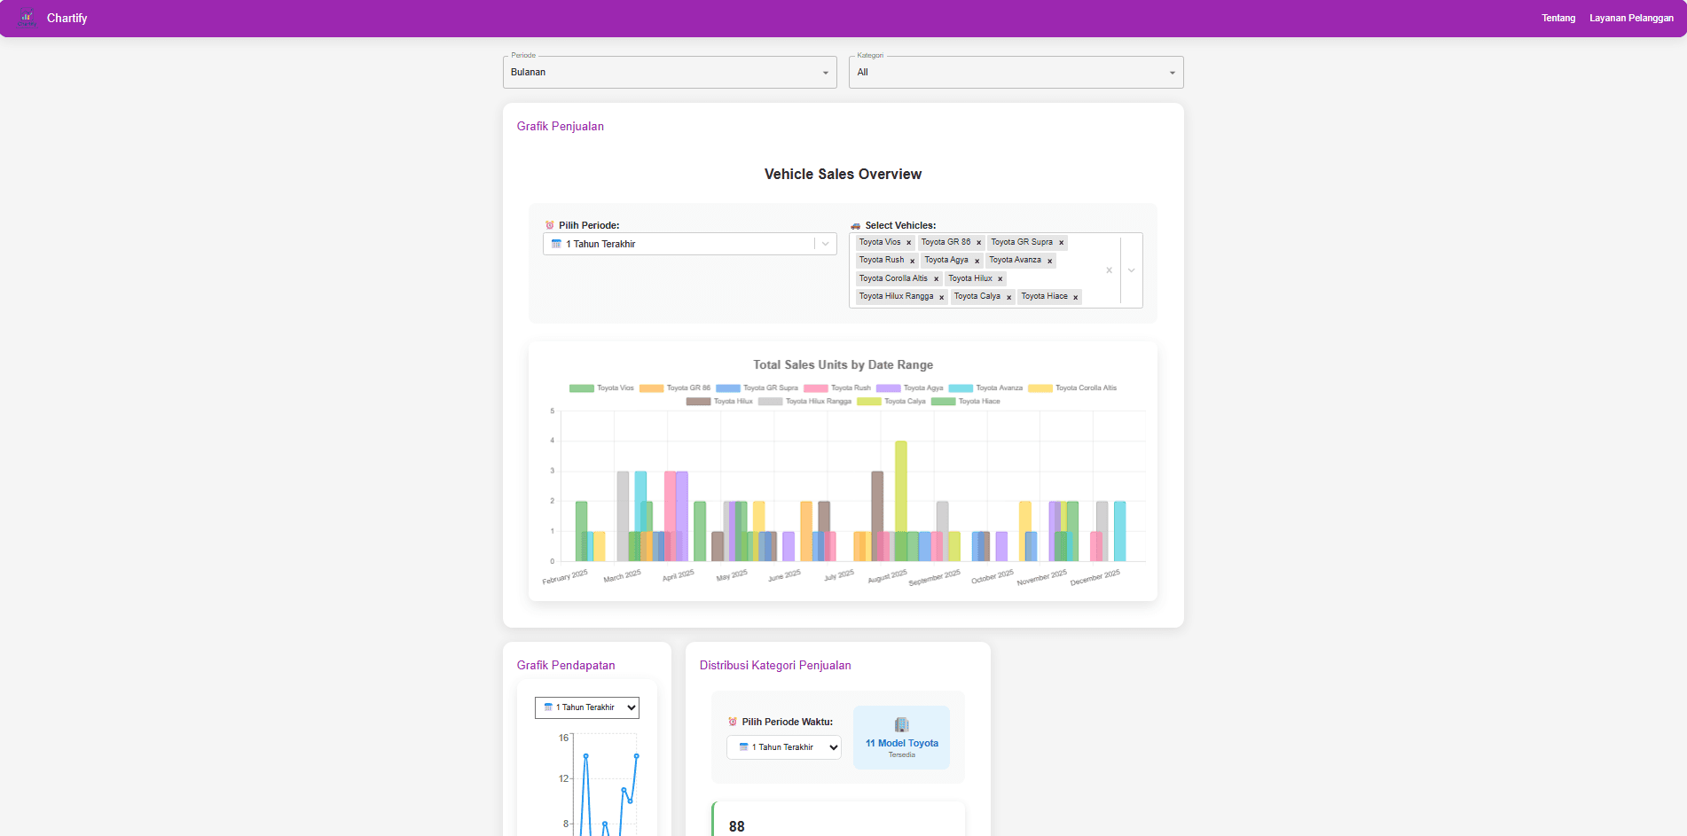Click the December 2025 axis label
The image size is (1687, 836).
1095,577
